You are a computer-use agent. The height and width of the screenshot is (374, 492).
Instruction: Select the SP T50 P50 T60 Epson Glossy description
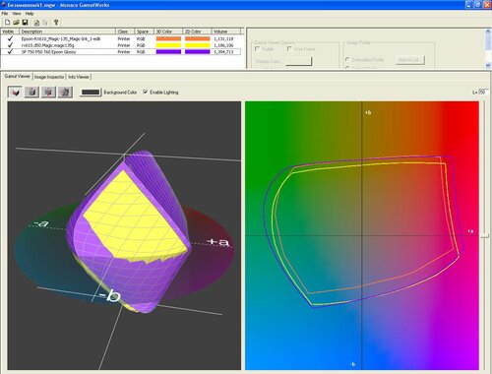pos(48,52)
